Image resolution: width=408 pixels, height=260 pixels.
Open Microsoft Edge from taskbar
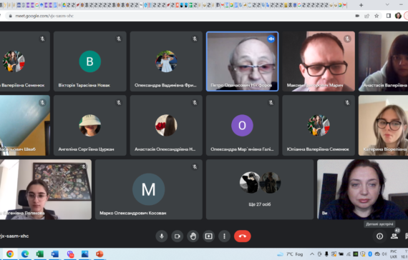point(25,254)
